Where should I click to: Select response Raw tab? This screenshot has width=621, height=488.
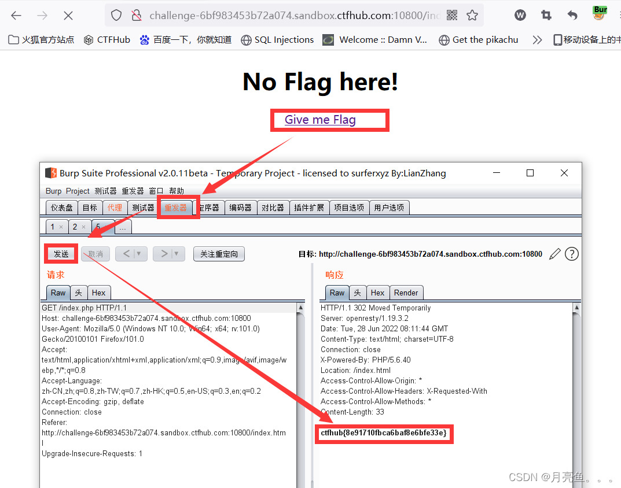pyautogui.click(x=337, y=293)
